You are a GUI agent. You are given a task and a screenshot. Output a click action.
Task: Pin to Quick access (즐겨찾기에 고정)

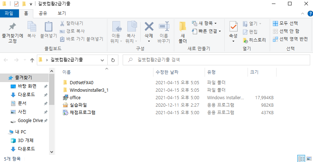pos(13,33)
